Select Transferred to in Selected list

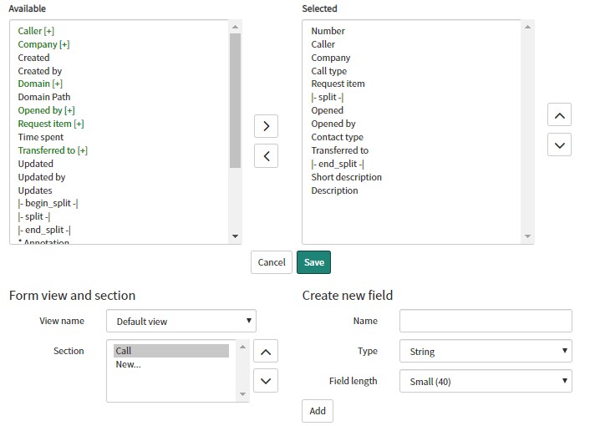340,150
